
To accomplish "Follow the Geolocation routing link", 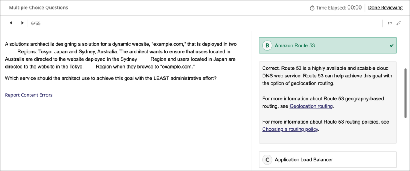I will coord(311,106).
